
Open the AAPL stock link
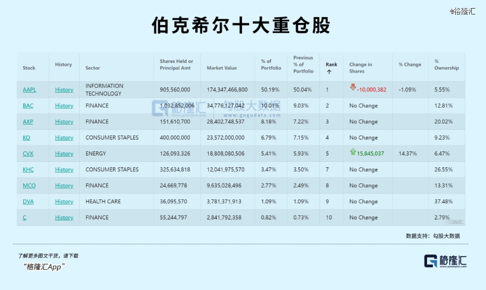[x=29, y=90]
